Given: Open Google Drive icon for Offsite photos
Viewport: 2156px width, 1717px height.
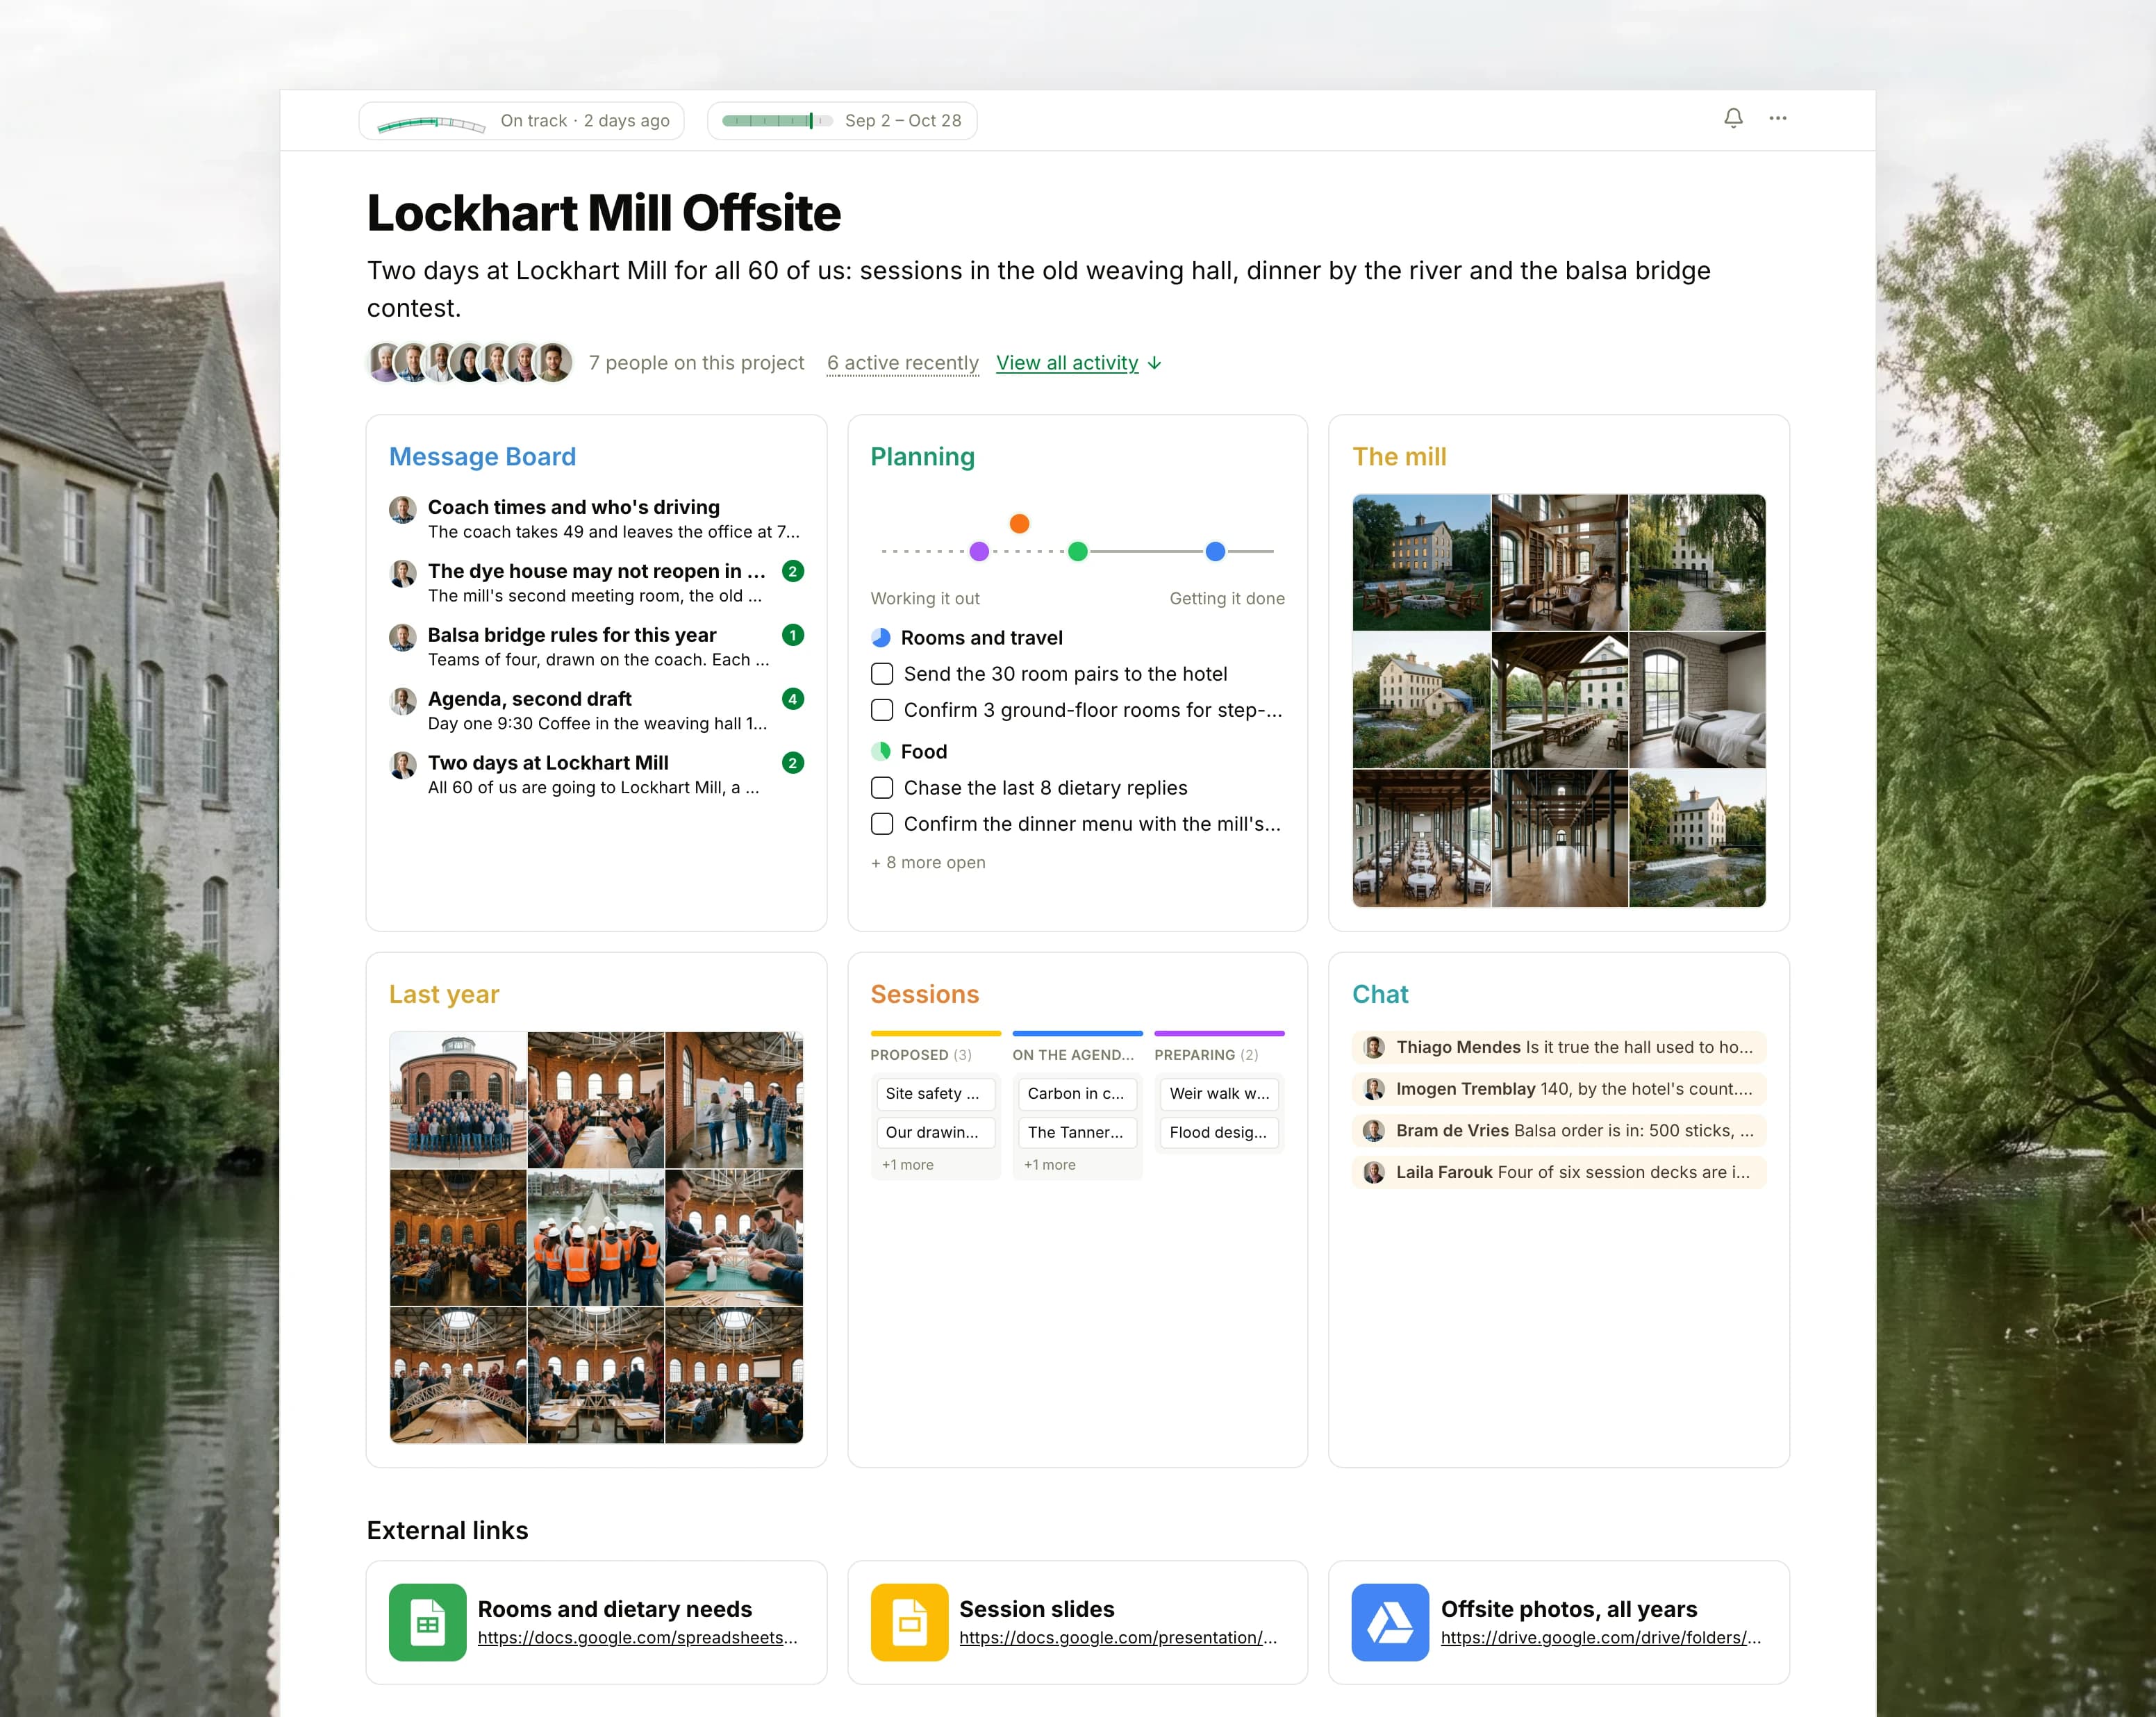Looking at the screenshot, I should click(x=1390, y=1622).
